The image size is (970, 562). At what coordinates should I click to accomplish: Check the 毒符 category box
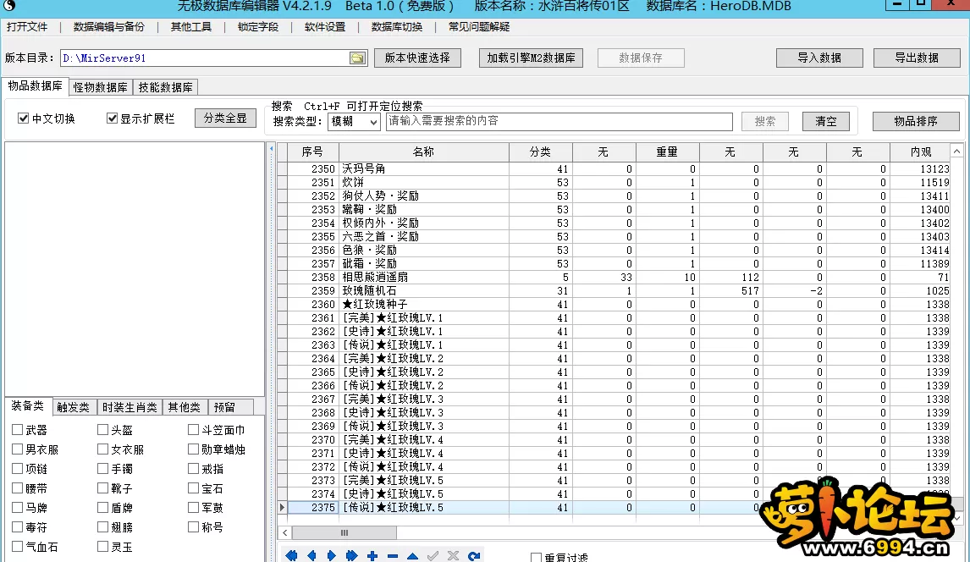click(x=17, y=526)
